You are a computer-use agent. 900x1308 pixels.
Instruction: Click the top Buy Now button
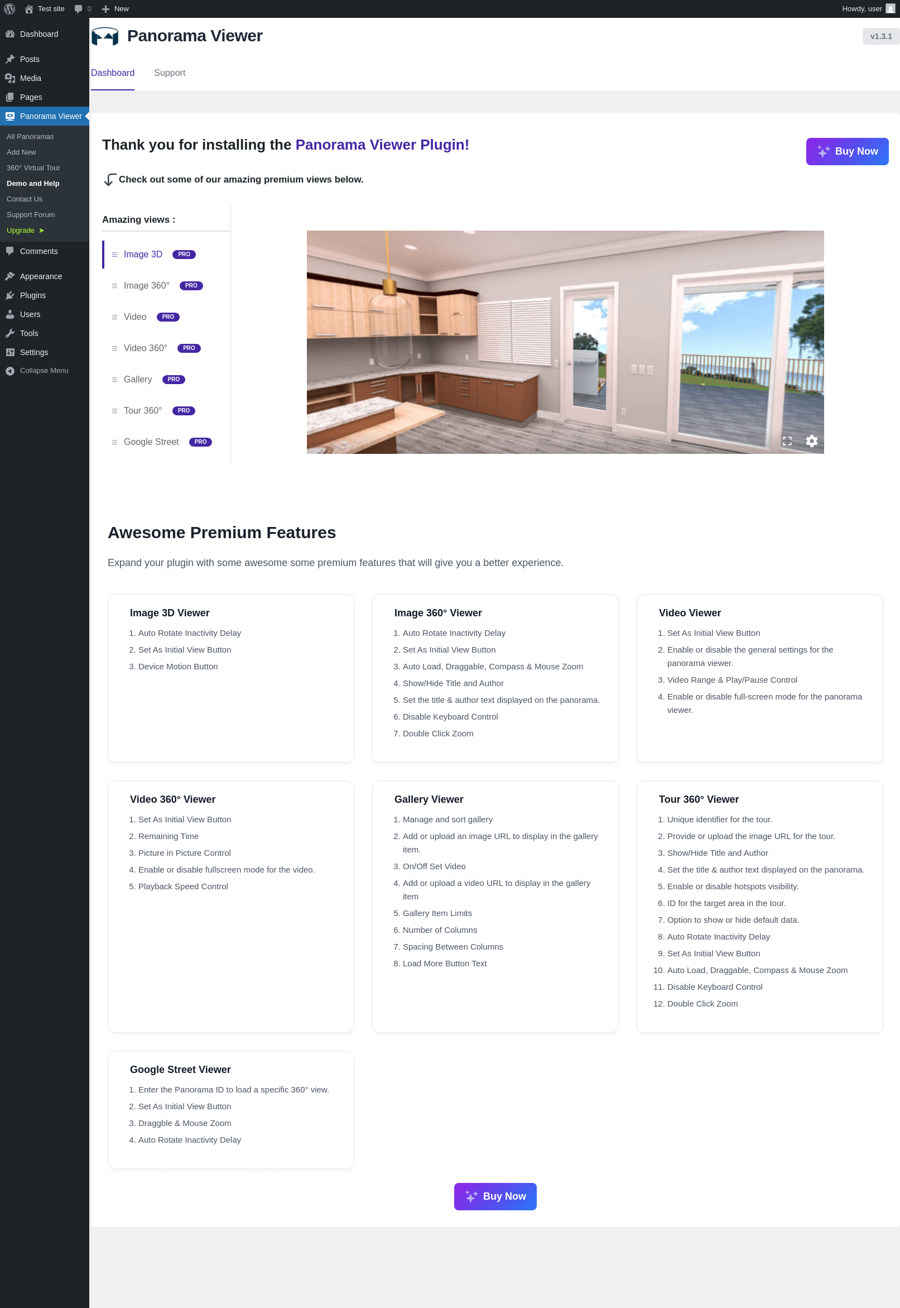[847, 152]
